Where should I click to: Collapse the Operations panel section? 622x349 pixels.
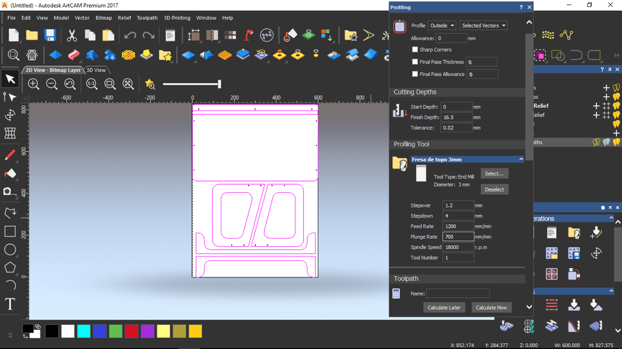(x=611, y=218)
